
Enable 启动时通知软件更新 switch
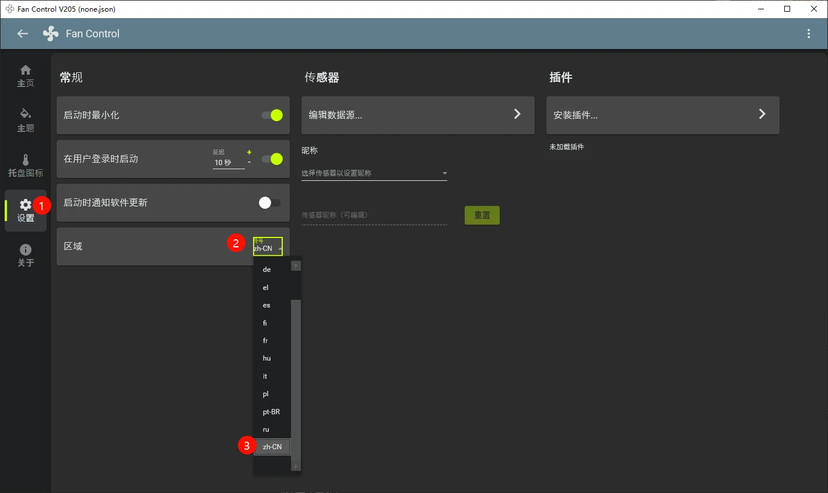pos(269,202)
